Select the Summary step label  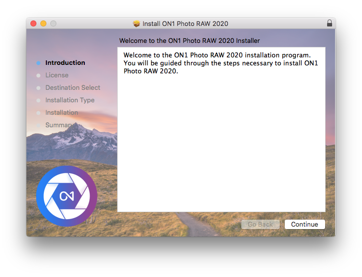[59, 125]
